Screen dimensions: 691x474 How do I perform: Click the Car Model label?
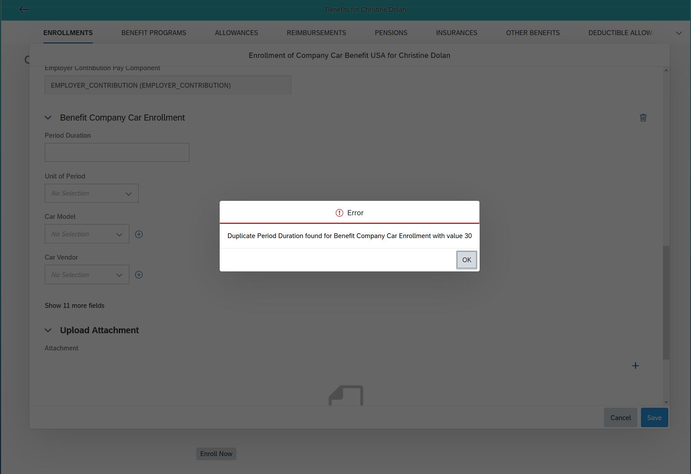click(60, 217)
